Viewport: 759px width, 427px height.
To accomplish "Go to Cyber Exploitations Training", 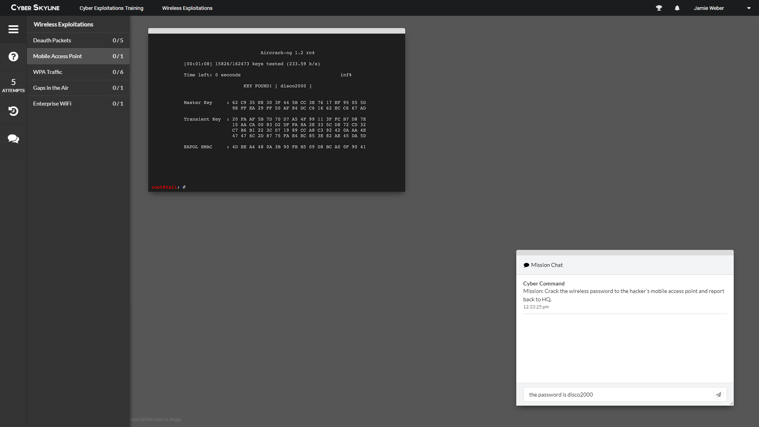I will [x=111, y=8].
